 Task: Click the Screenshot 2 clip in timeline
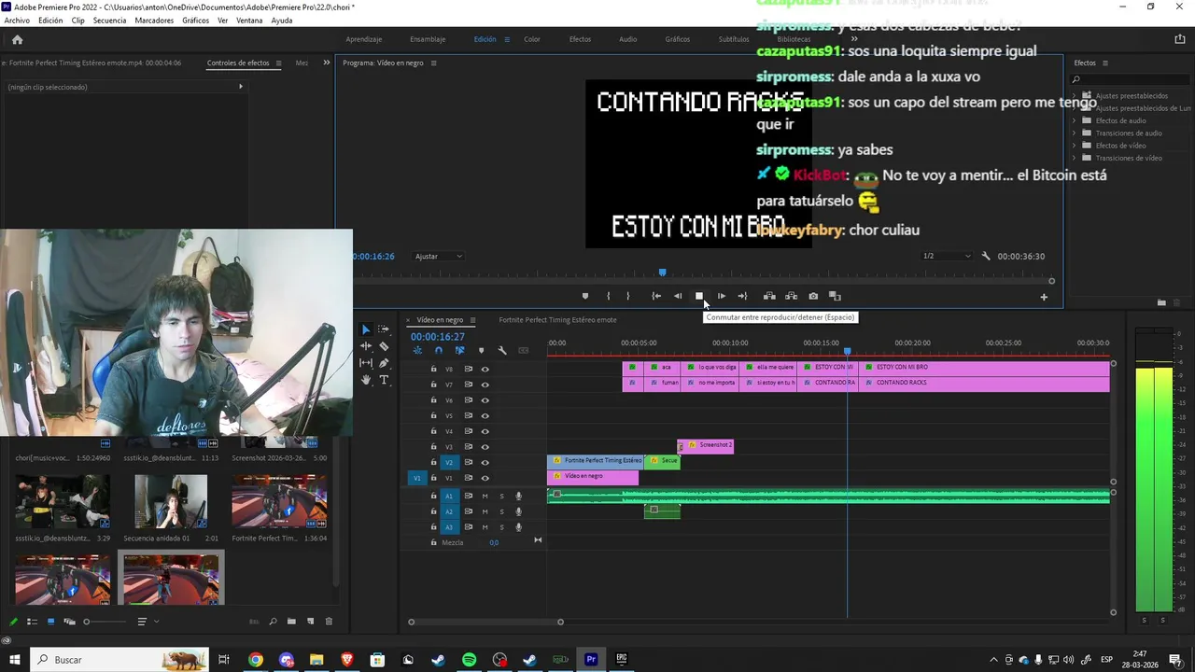tap(706, 445)
